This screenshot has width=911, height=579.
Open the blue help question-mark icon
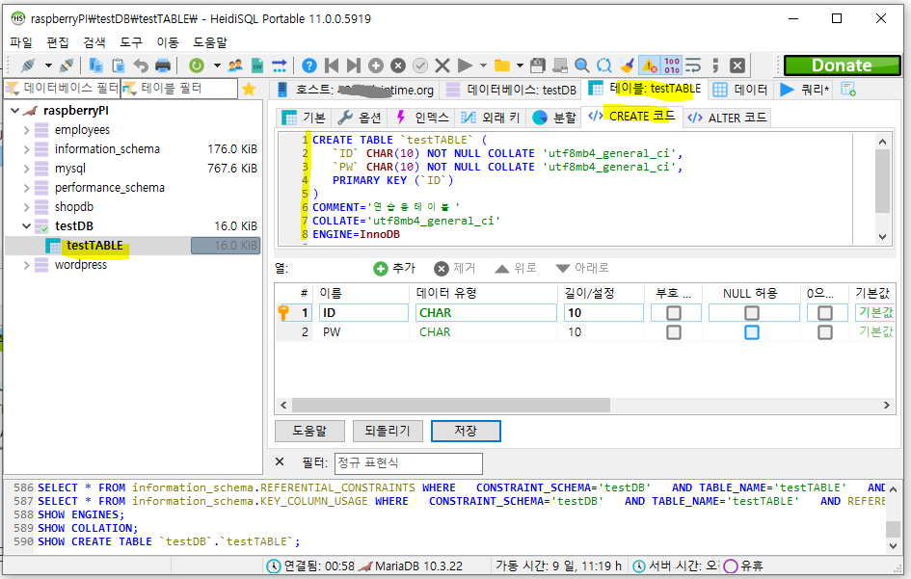pos(309,66)
